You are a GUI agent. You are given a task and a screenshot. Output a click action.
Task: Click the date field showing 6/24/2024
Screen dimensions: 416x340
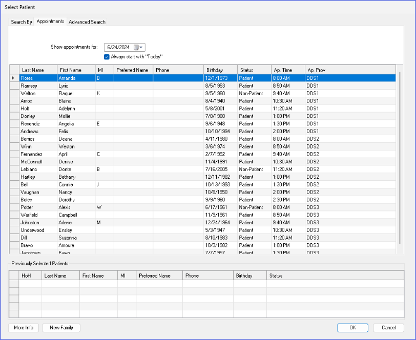click(118, 47)
